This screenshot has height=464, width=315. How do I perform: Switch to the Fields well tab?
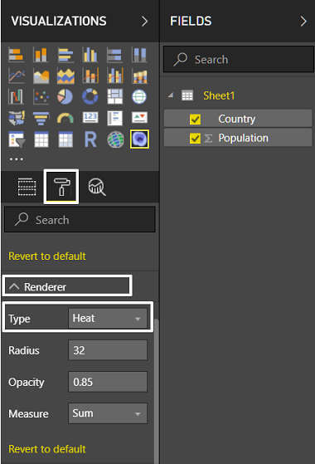(x=27, y=187)
